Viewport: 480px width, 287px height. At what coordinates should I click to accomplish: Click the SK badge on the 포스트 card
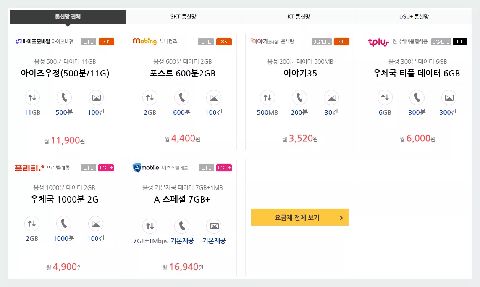tap(224, 41)
